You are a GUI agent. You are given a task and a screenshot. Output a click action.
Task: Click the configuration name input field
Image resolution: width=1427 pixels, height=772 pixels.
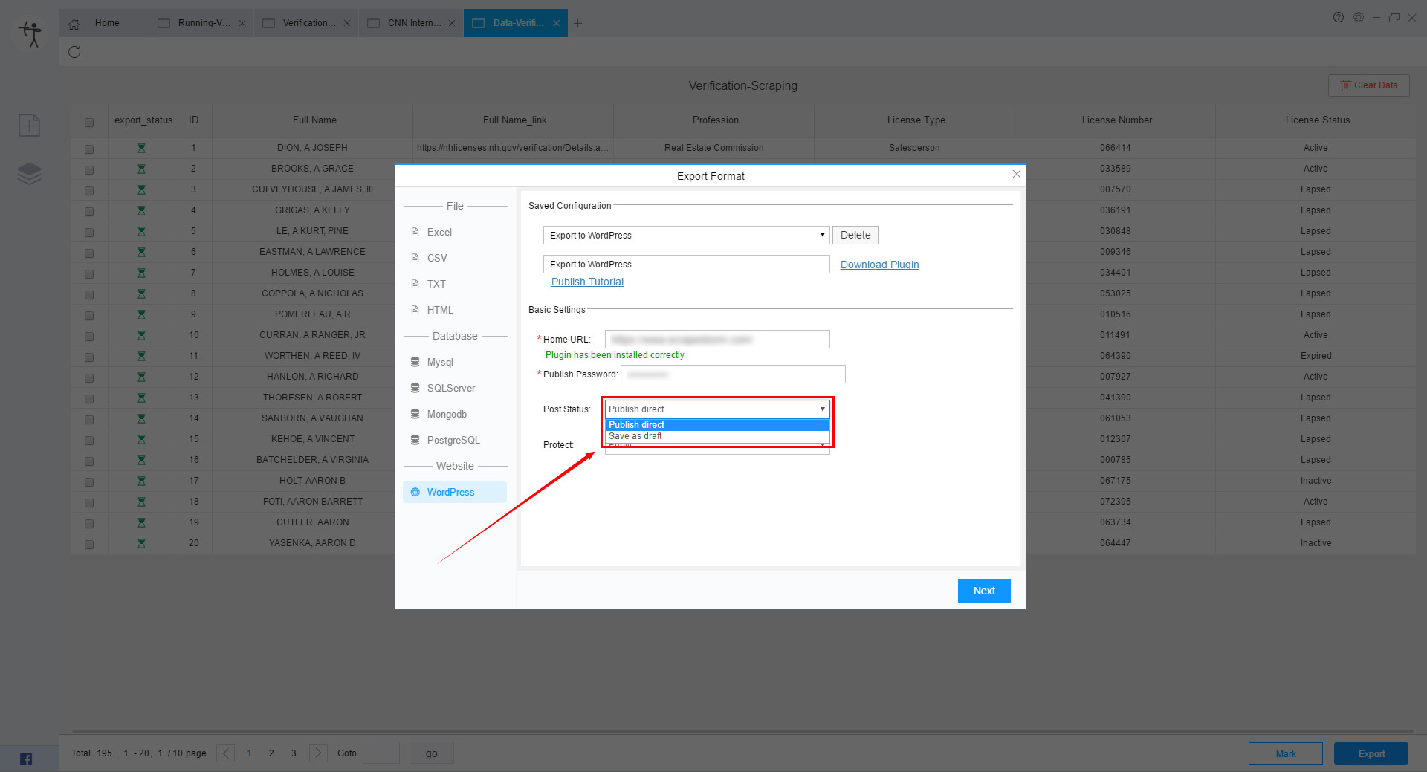coord(686,264)
